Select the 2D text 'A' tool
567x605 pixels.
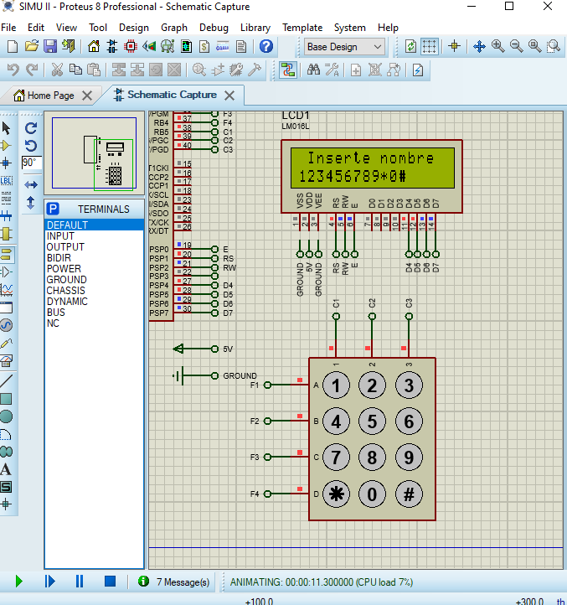[x=6, y=469]
